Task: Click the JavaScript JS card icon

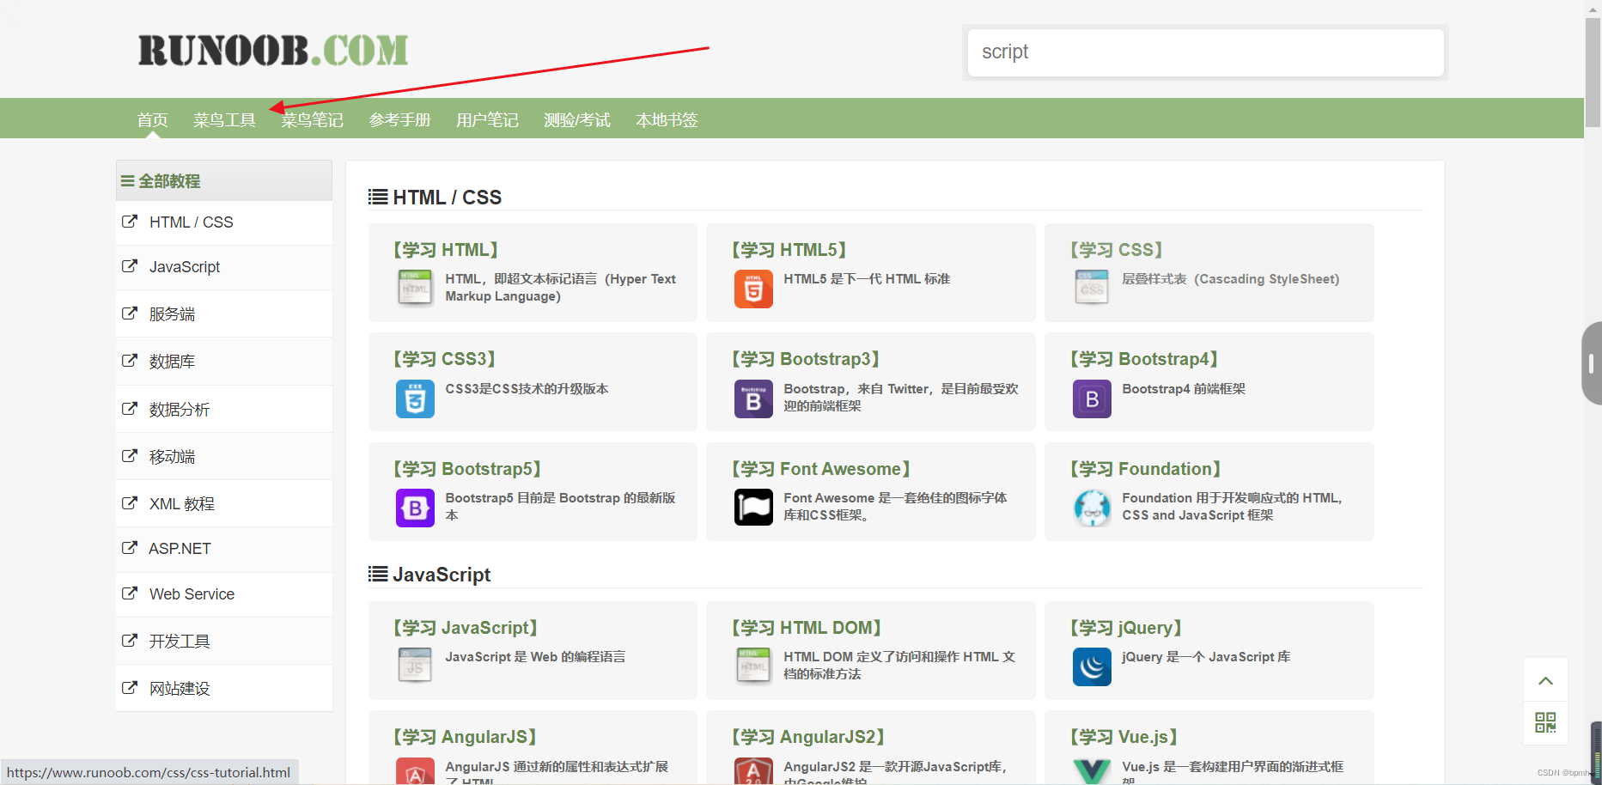Action: click(x=415, y=666)
